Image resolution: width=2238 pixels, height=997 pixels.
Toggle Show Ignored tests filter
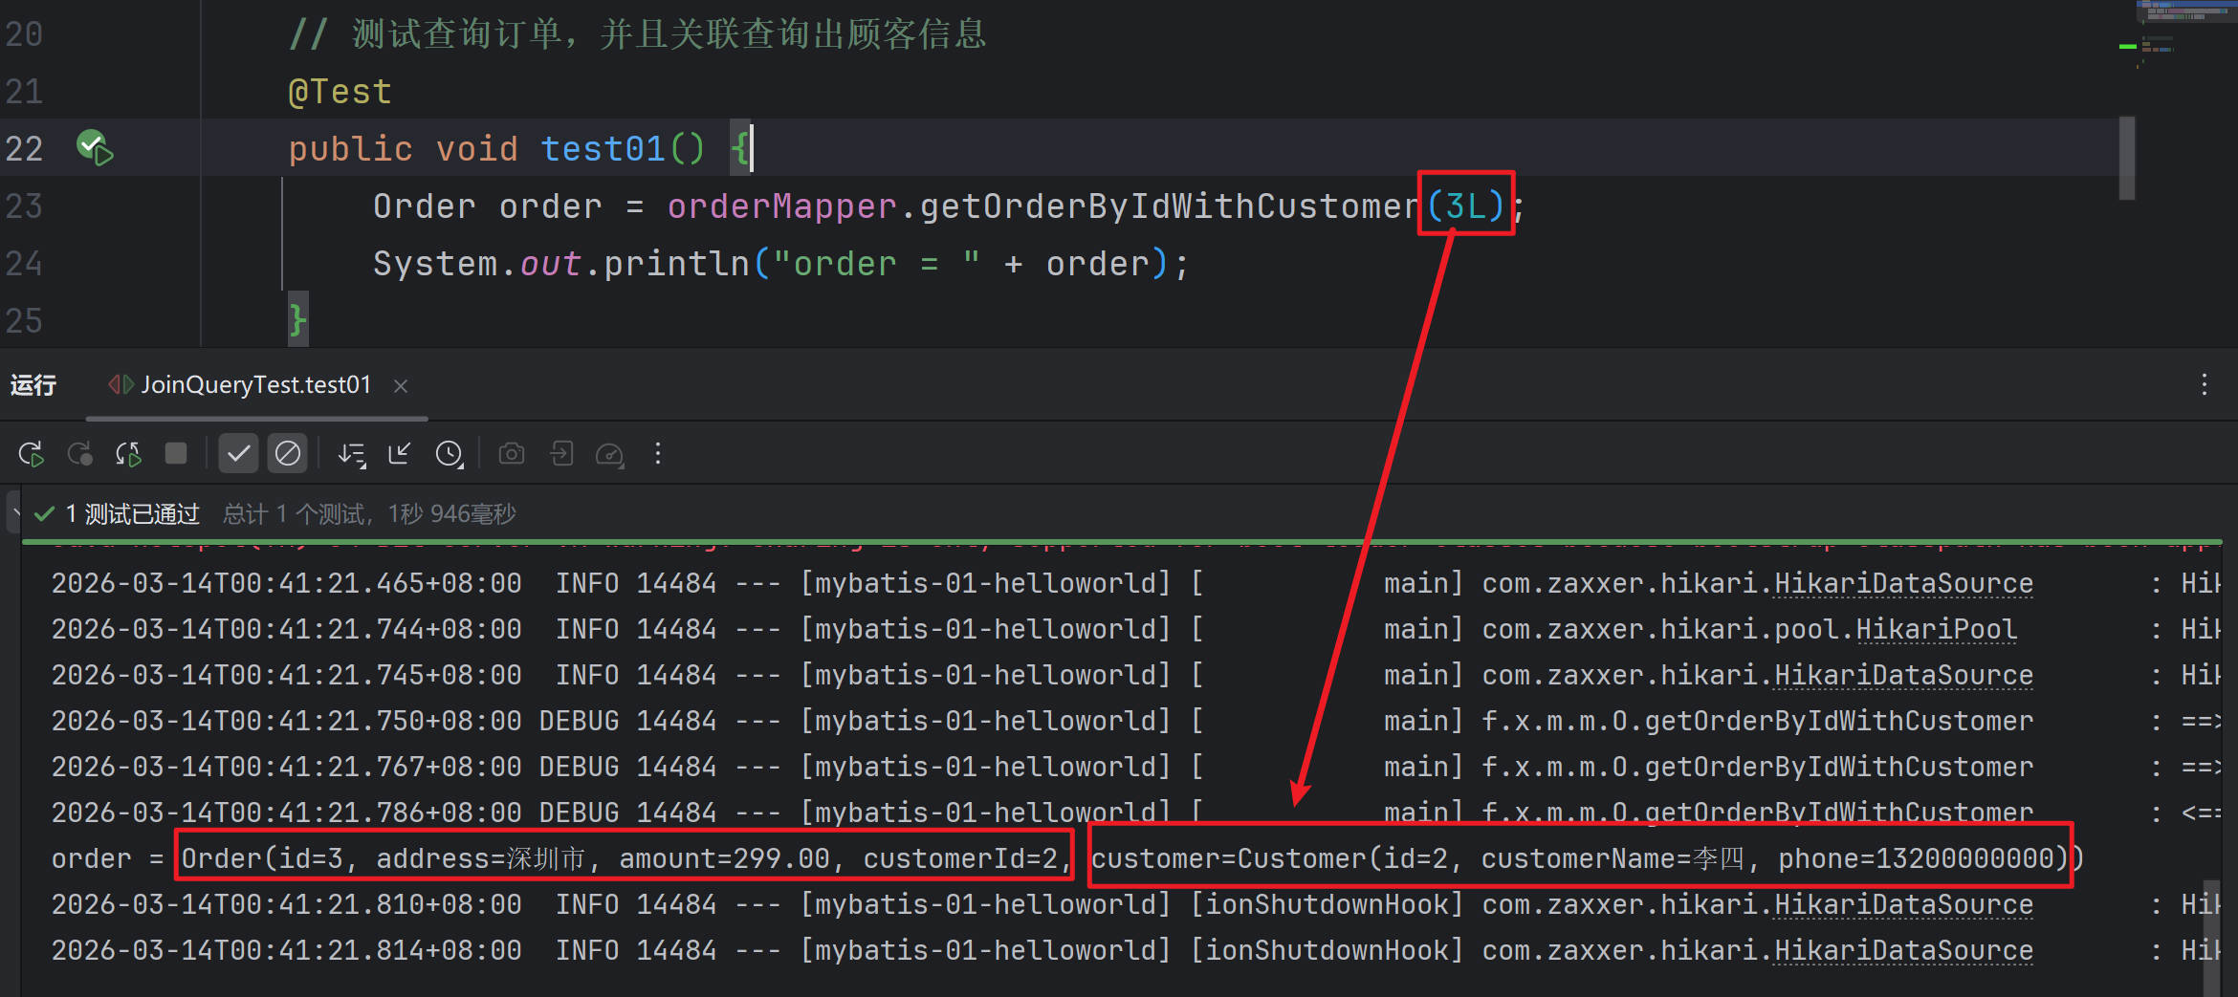pos(287,454)
